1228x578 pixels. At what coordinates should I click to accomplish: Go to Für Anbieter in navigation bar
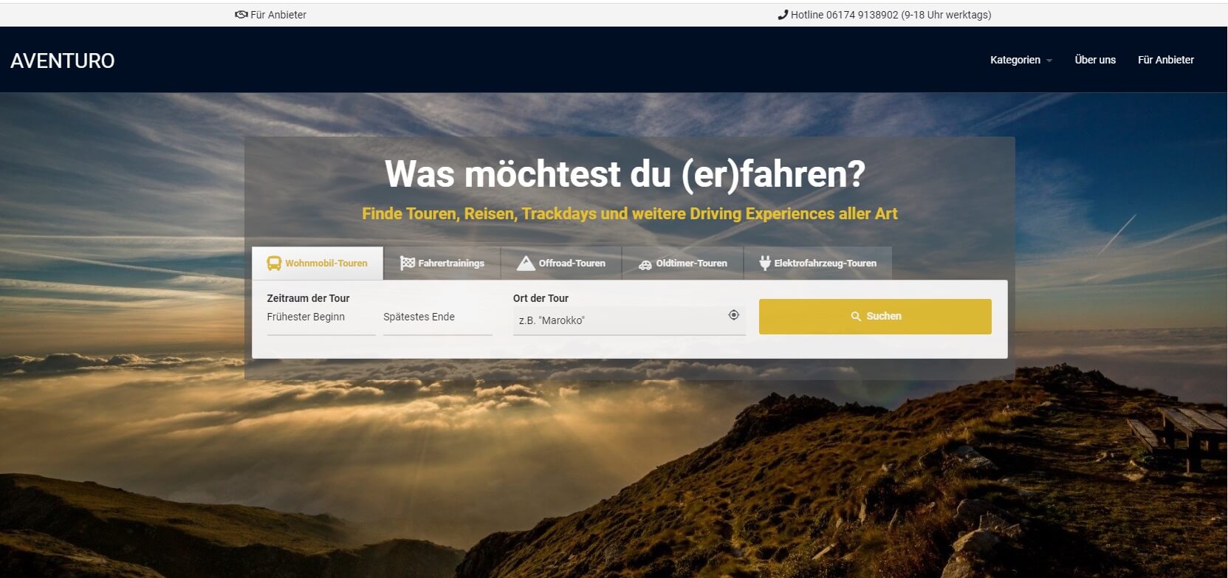coord(1165,60)
